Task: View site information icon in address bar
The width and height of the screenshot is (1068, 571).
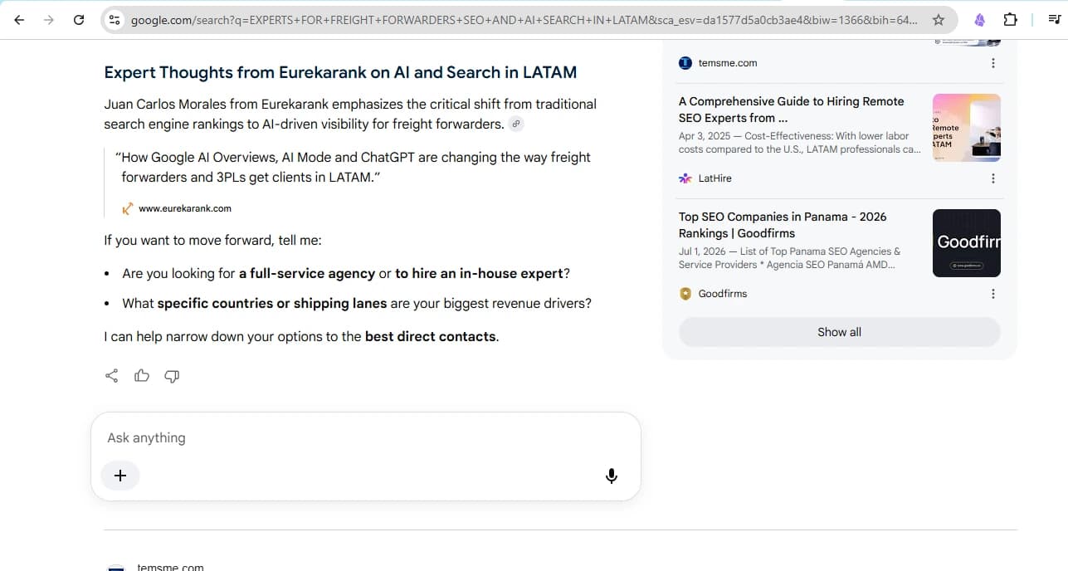Action: click(x=115, y=19)
